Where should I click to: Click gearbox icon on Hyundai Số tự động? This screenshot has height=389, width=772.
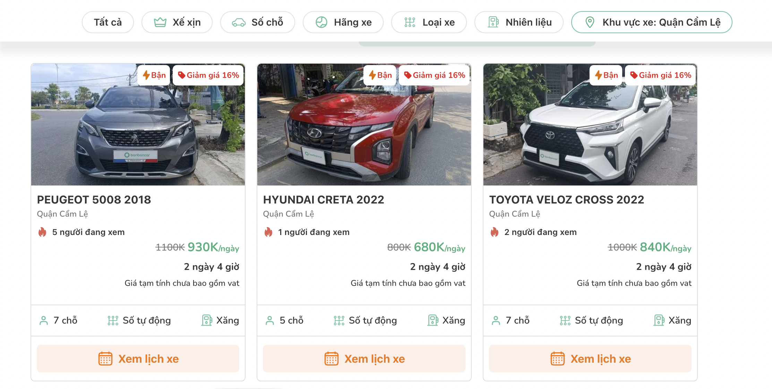click(x=339, y=320)
